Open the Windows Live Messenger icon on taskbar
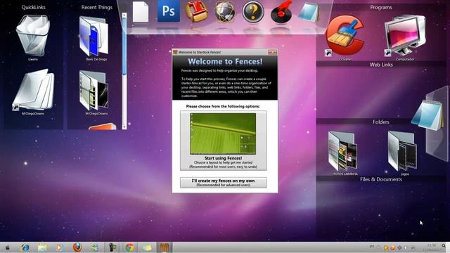This screenshot has height=253, width=450. coord(94,247)
